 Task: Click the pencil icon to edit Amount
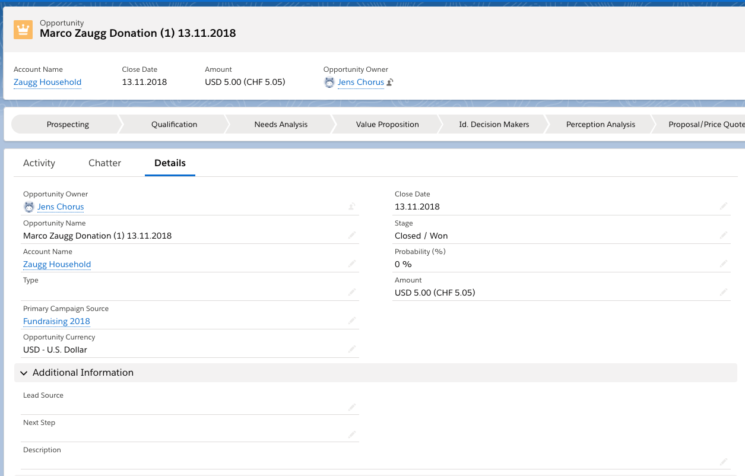pyautogui.click(x=724, y=291)
